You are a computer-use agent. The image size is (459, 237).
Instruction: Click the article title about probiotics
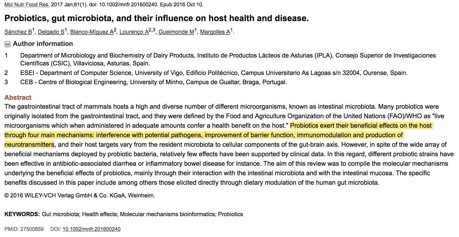coord(156,18)
